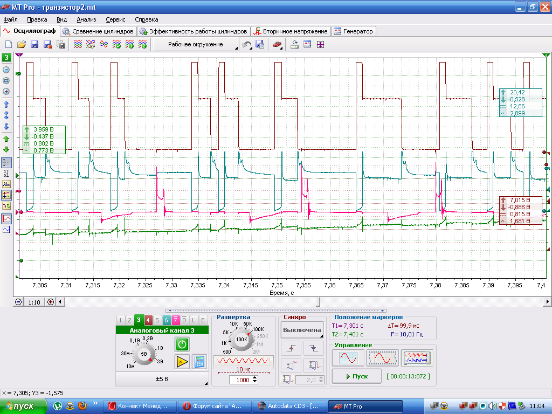Click the yellow amplifier triangle icon

(182, 362)
